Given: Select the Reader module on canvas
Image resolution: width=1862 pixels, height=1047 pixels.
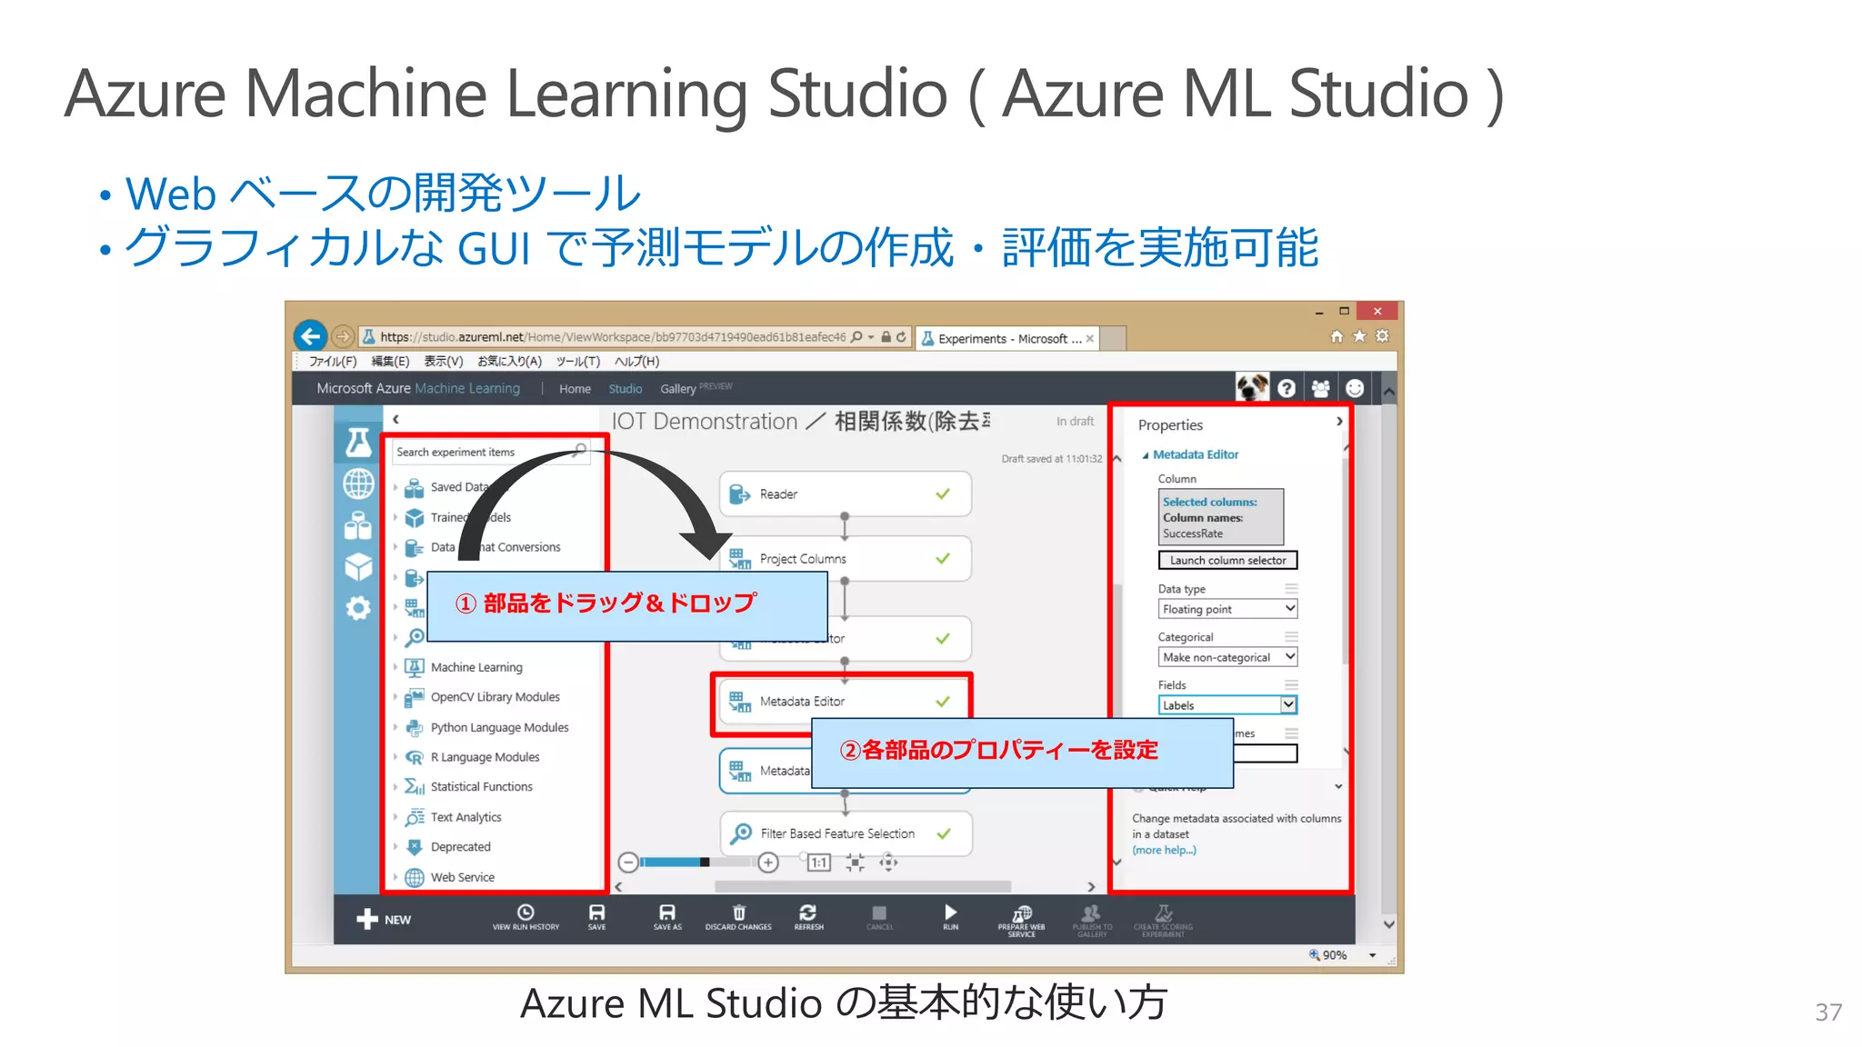Looking at the screenshot, I should (846, 494).
